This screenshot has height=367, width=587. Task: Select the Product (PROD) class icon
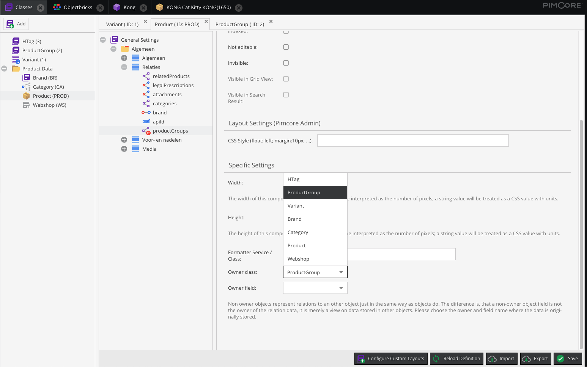click(x=26, y=95)
